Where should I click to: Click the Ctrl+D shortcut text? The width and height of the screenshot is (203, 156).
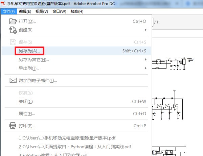(x=139, y=113)
